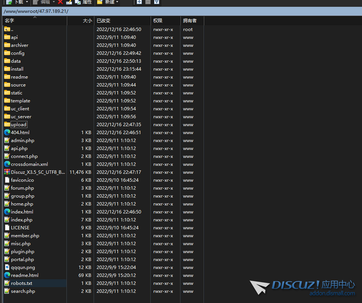Screen dimensions: 362x303
Task: Click the red delete icon in toolbar
Action: (x=60, y=2)
